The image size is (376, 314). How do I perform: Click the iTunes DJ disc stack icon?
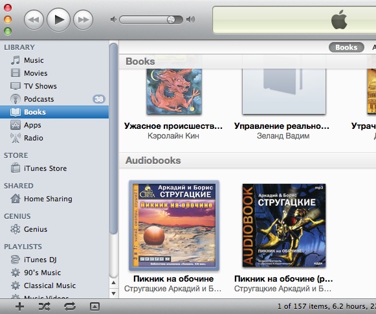tap(16, 260)
